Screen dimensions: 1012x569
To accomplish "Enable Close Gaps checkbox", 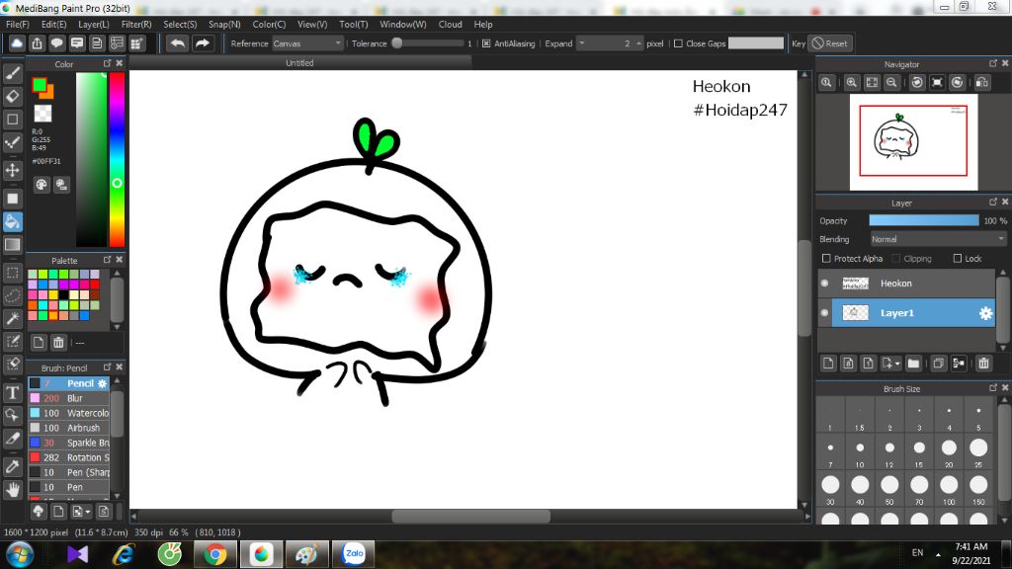I will point(678,43).
